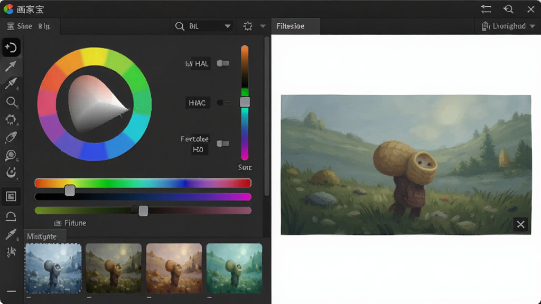The width and height of the screenshot is (541, 304).
Task: Toggle the HIAC switch
Action: tap(223, 103)
